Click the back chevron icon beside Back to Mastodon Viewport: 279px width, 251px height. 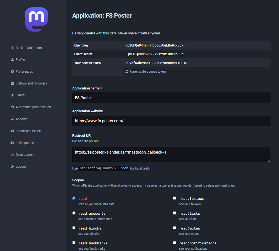coord(12,48)
